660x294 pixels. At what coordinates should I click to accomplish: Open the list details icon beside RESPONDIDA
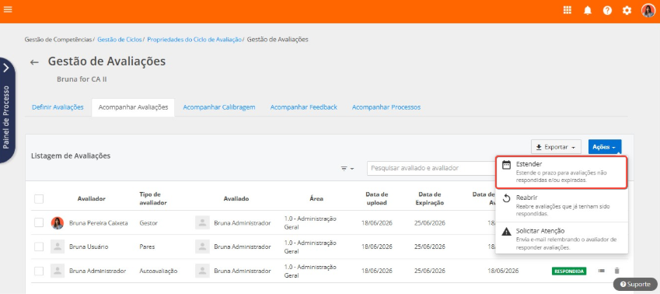point(602,271)
